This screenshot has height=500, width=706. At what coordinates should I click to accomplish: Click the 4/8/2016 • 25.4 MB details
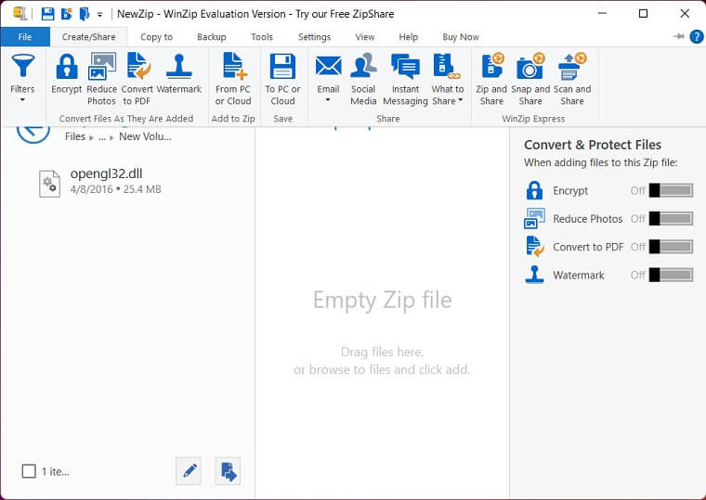coord(116,189)
